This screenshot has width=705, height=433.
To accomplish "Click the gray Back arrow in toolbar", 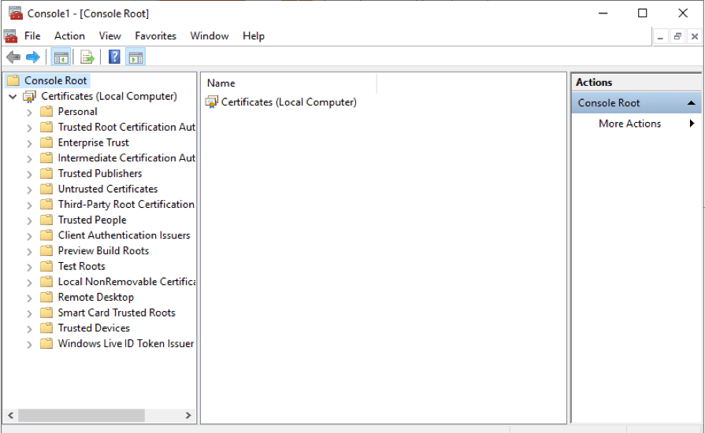I will (13, 57).
